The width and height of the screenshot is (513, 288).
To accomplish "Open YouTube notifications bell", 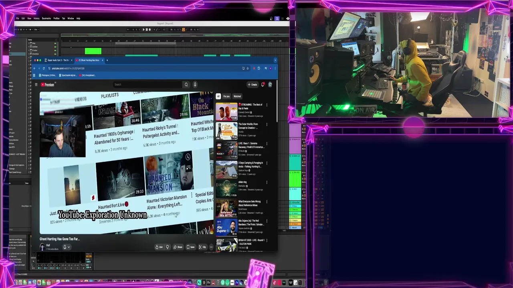I will 263,84.
